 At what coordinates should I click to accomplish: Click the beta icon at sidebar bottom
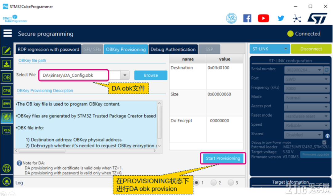[x=6, y=182]
